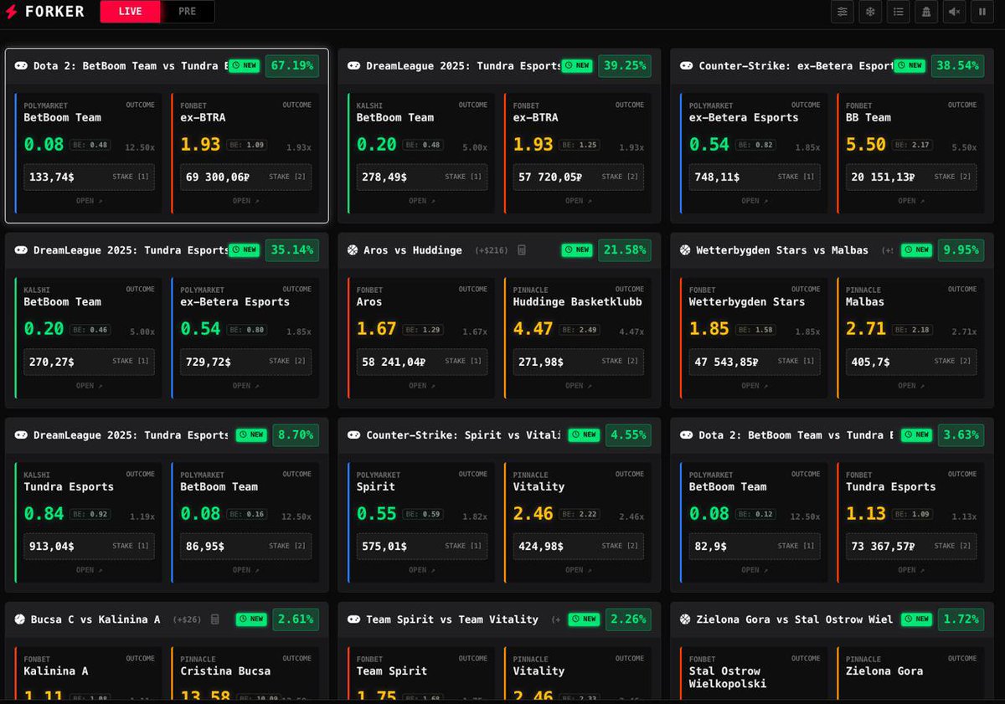Switch to the LIVE tab
Image resolution: width=1005 pixels, height=704 pixels.
pyautogui.click(x=130, y=12)
